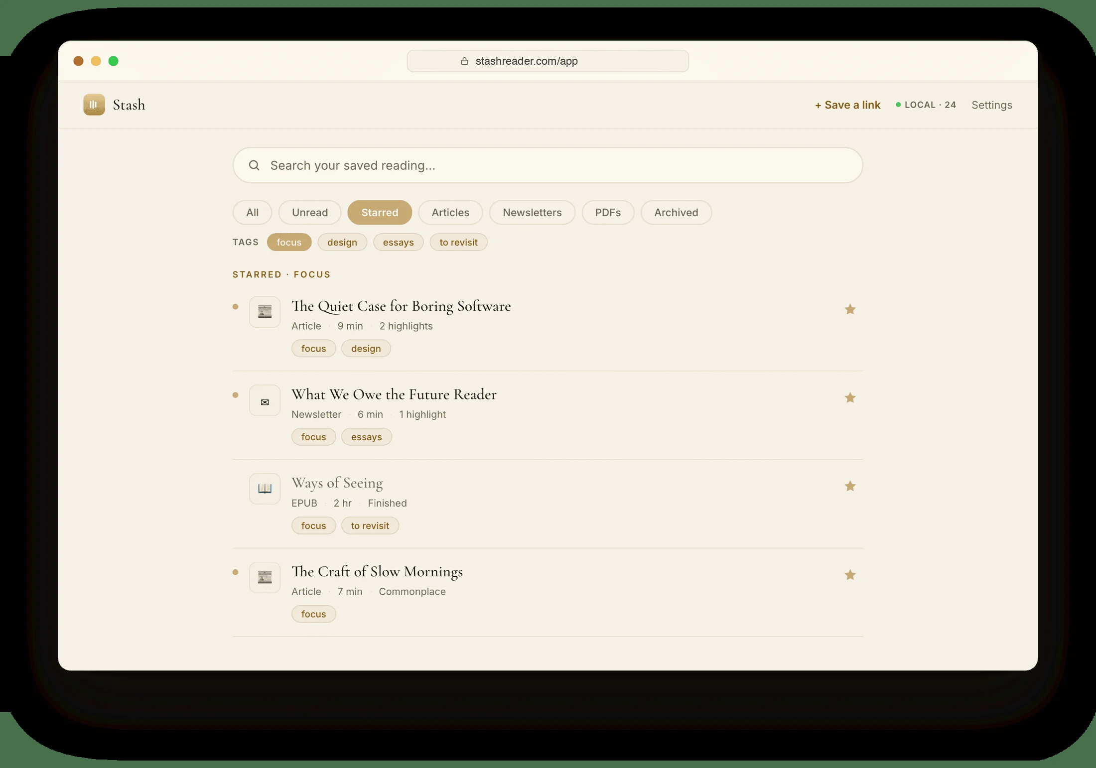Switch to the PDFs filter tab
This screenshot has height=768, width=1096.
608,213
